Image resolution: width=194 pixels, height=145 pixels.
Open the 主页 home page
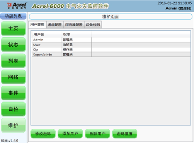[14, 29]
